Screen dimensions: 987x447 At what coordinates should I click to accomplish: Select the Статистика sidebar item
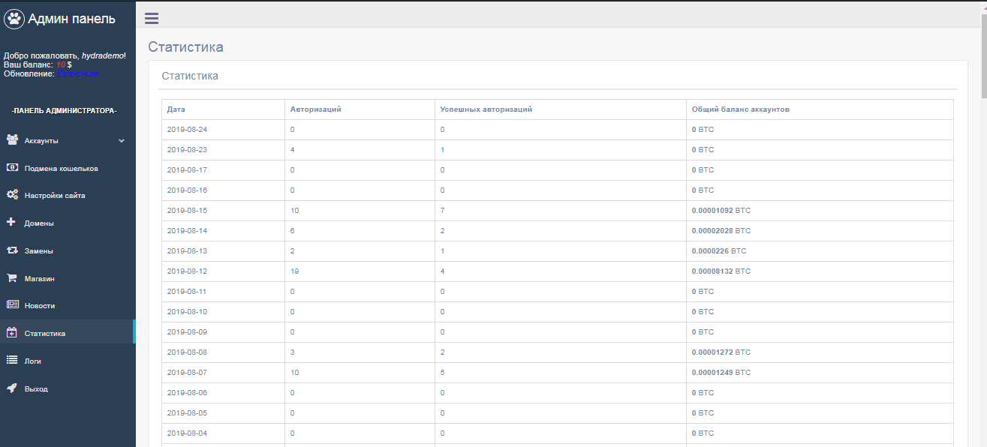[x=45, y=333]
